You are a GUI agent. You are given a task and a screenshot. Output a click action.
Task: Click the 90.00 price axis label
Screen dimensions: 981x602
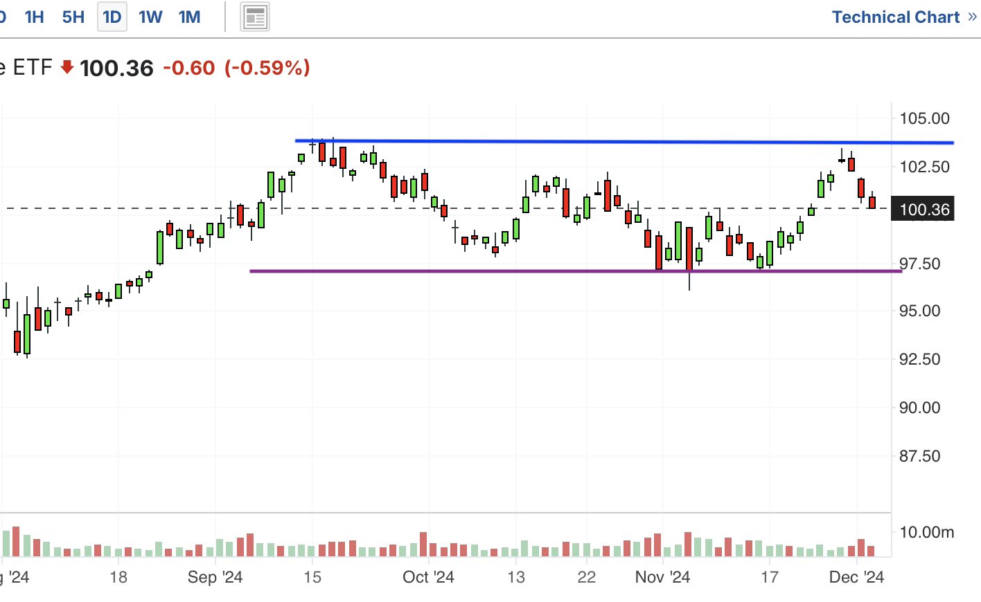point(919,408)
